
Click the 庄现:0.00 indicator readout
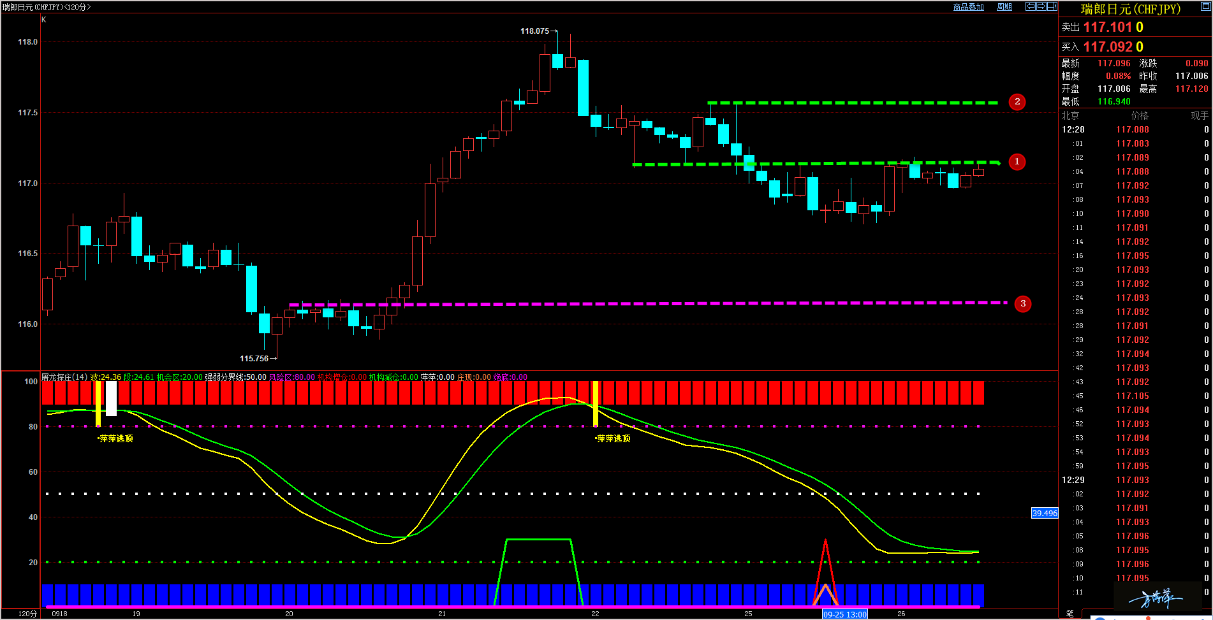click(x=474, y=377)
